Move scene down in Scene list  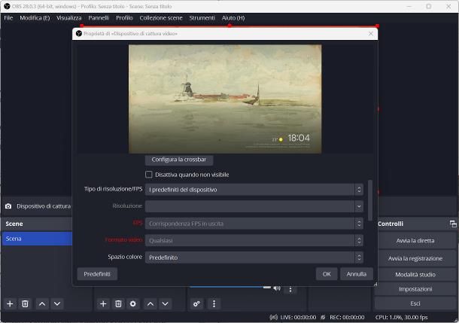point(57,303)
